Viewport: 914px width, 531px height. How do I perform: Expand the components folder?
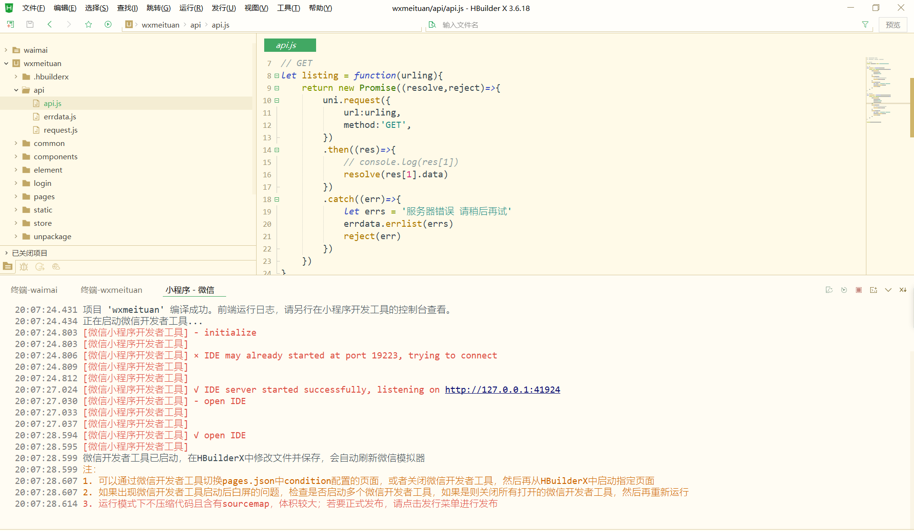(16, 156)
